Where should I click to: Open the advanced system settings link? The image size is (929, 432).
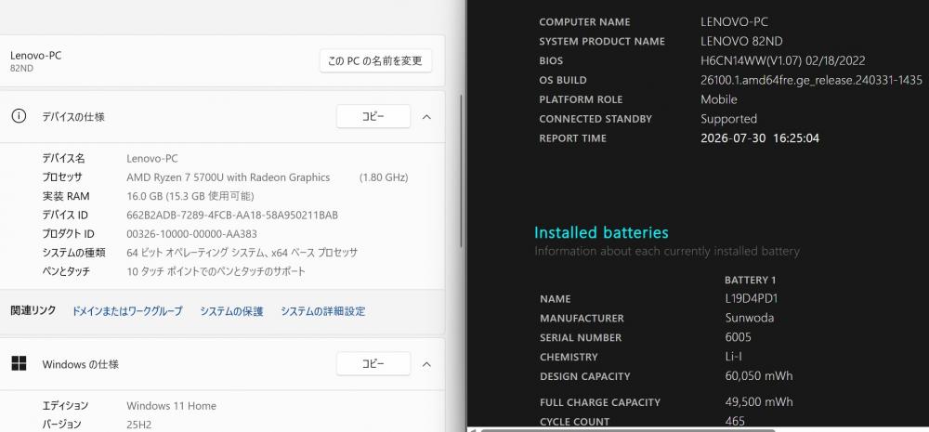point(323,311)
